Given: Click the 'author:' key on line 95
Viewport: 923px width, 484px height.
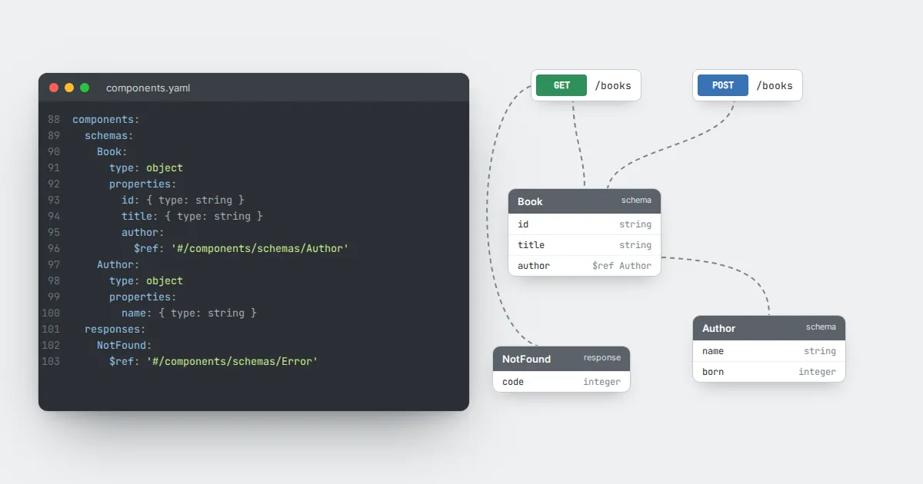Looking at the screenshot, I should [x=143, y=233].
